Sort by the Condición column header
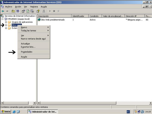The image size is (152, 114). [95, 16]
